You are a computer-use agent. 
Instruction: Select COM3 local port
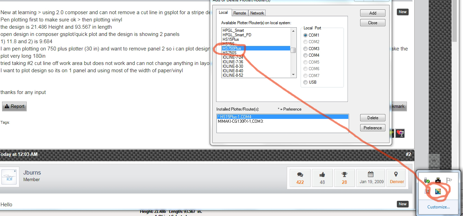click(x=305, y=49)
